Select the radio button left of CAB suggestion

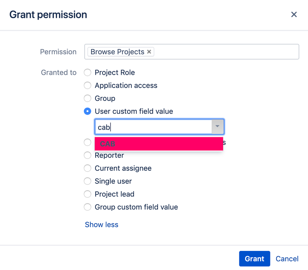tap(88, 142)
